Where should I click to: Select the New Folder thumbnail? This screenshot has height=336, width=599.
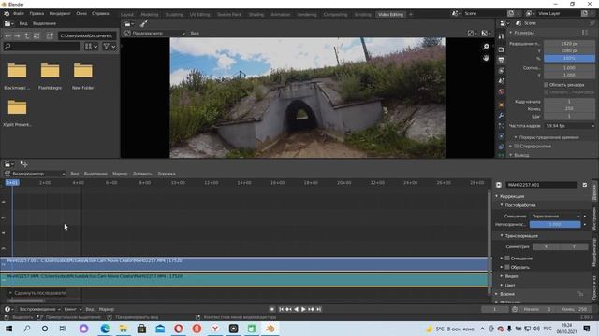click(83, 71)
